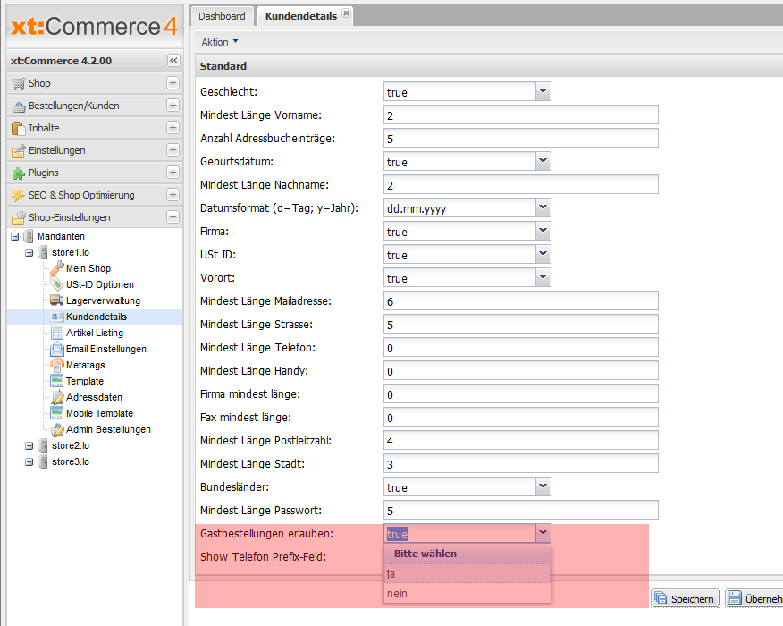Click the Mindest Länge Mailadresse field
This screenshot has width=783, height=626.
[521, 300]
